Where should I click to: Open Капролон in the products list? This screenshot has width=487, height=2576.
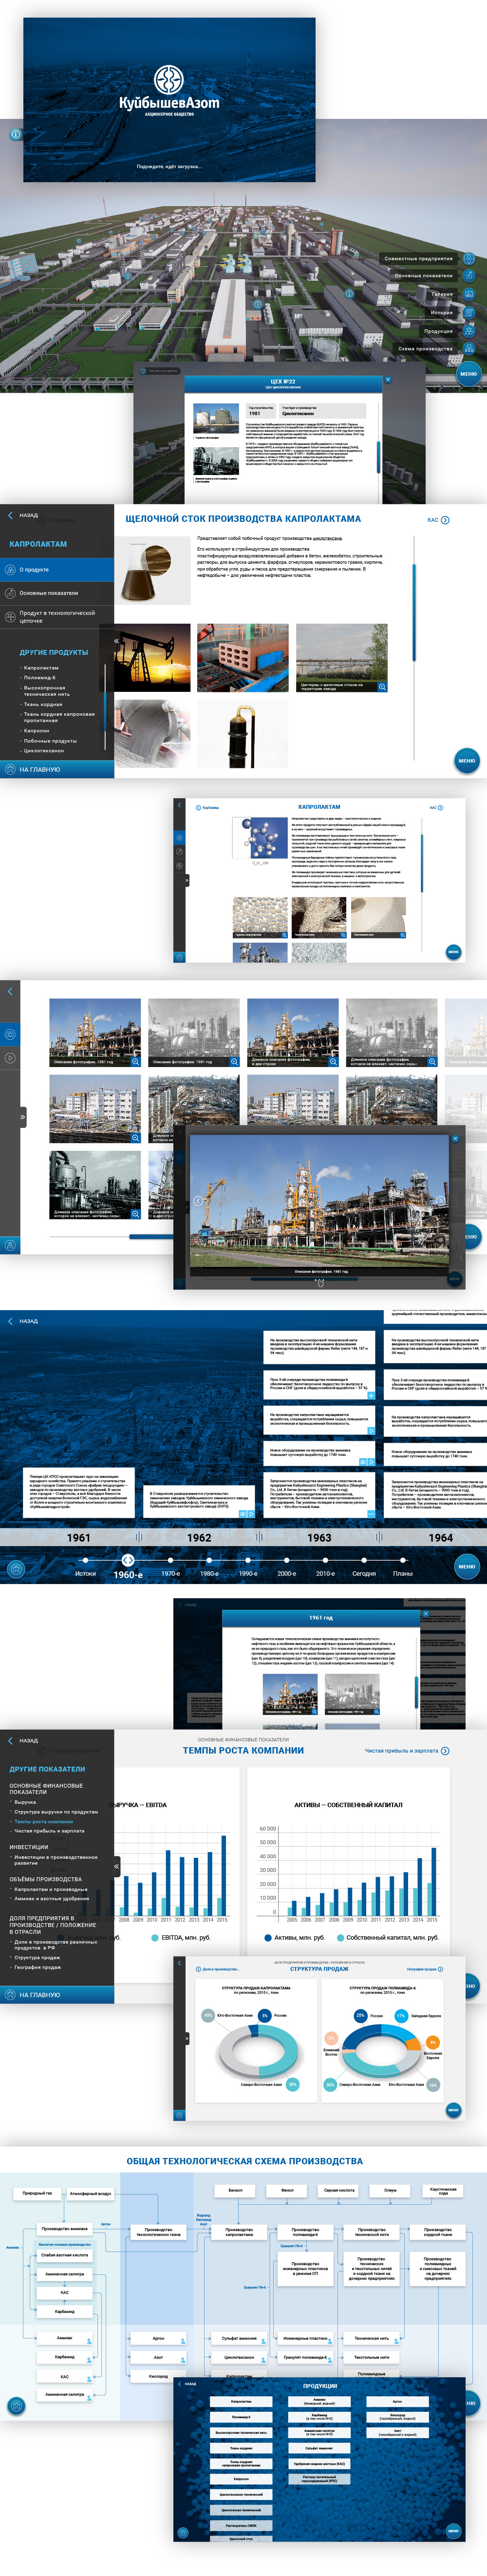click(x=36, y=731)
